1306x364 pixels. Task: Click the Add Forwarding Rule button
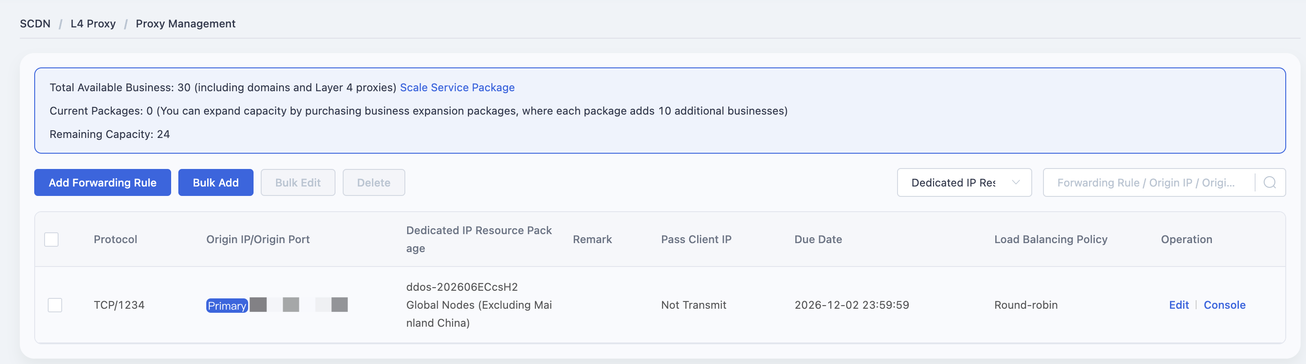pos(102,182)
